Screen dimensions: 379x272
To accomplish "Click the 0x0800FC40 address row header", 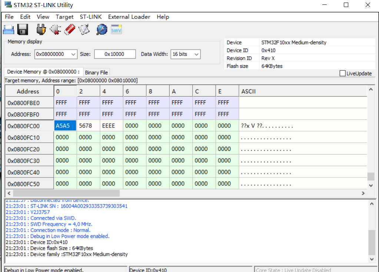I will click(30, 172).
